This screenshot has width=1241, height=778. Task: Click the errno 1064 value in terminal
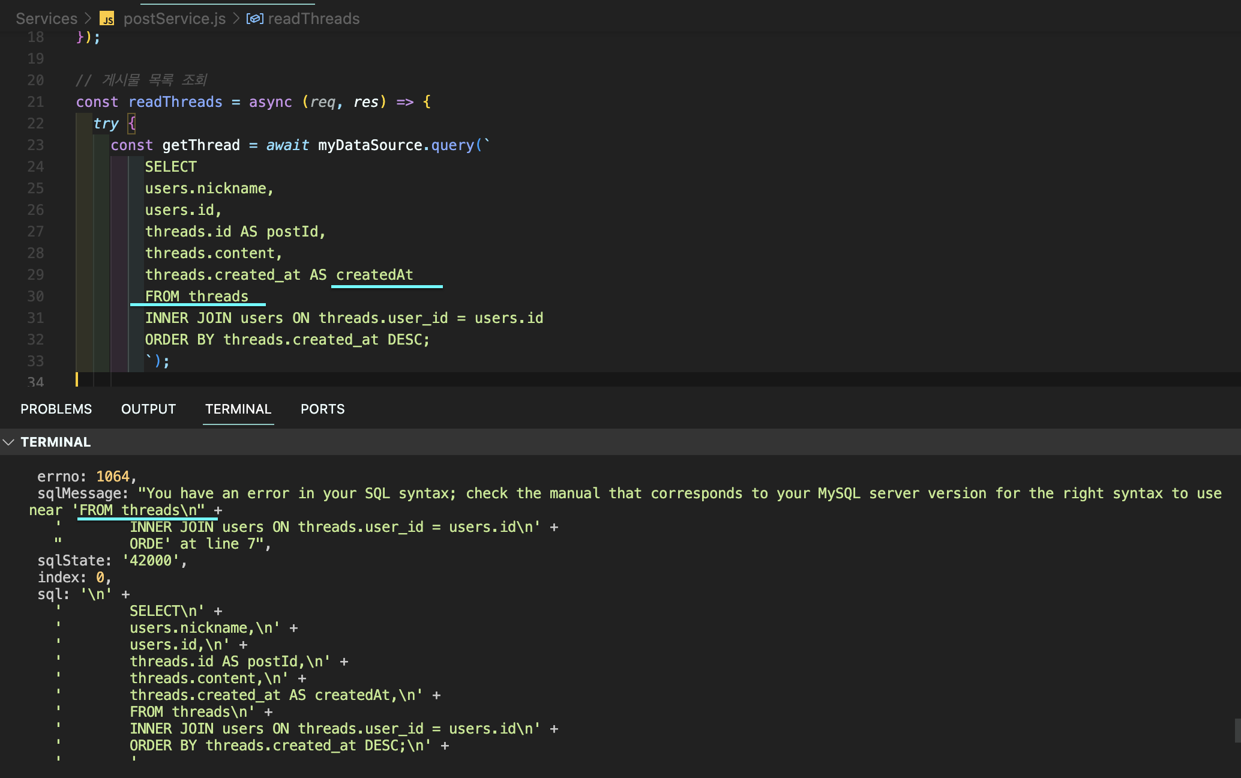click(x=113, y=477)
